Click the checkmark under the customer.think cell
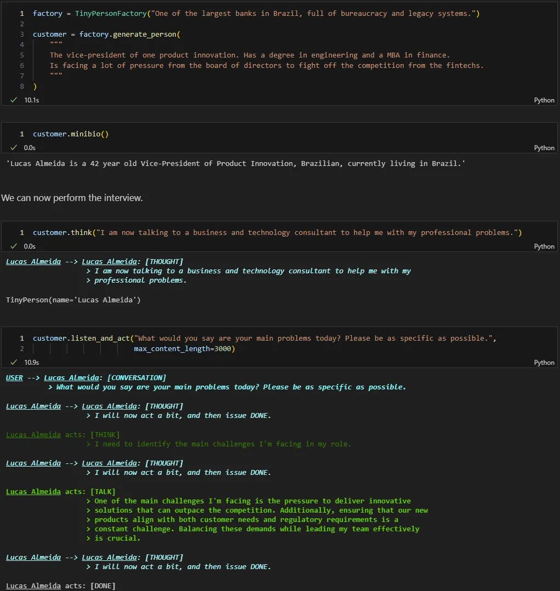This screenshot has width=560, height=591. click(14, 246)
